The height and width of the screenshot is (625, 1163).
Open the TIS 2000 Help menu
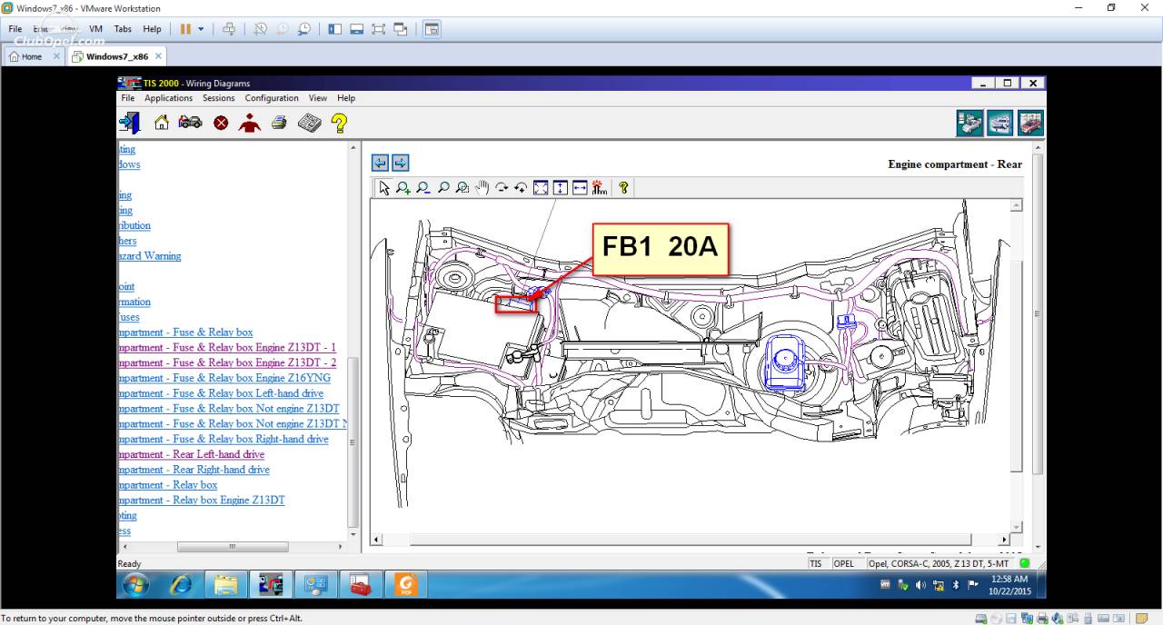346,98
